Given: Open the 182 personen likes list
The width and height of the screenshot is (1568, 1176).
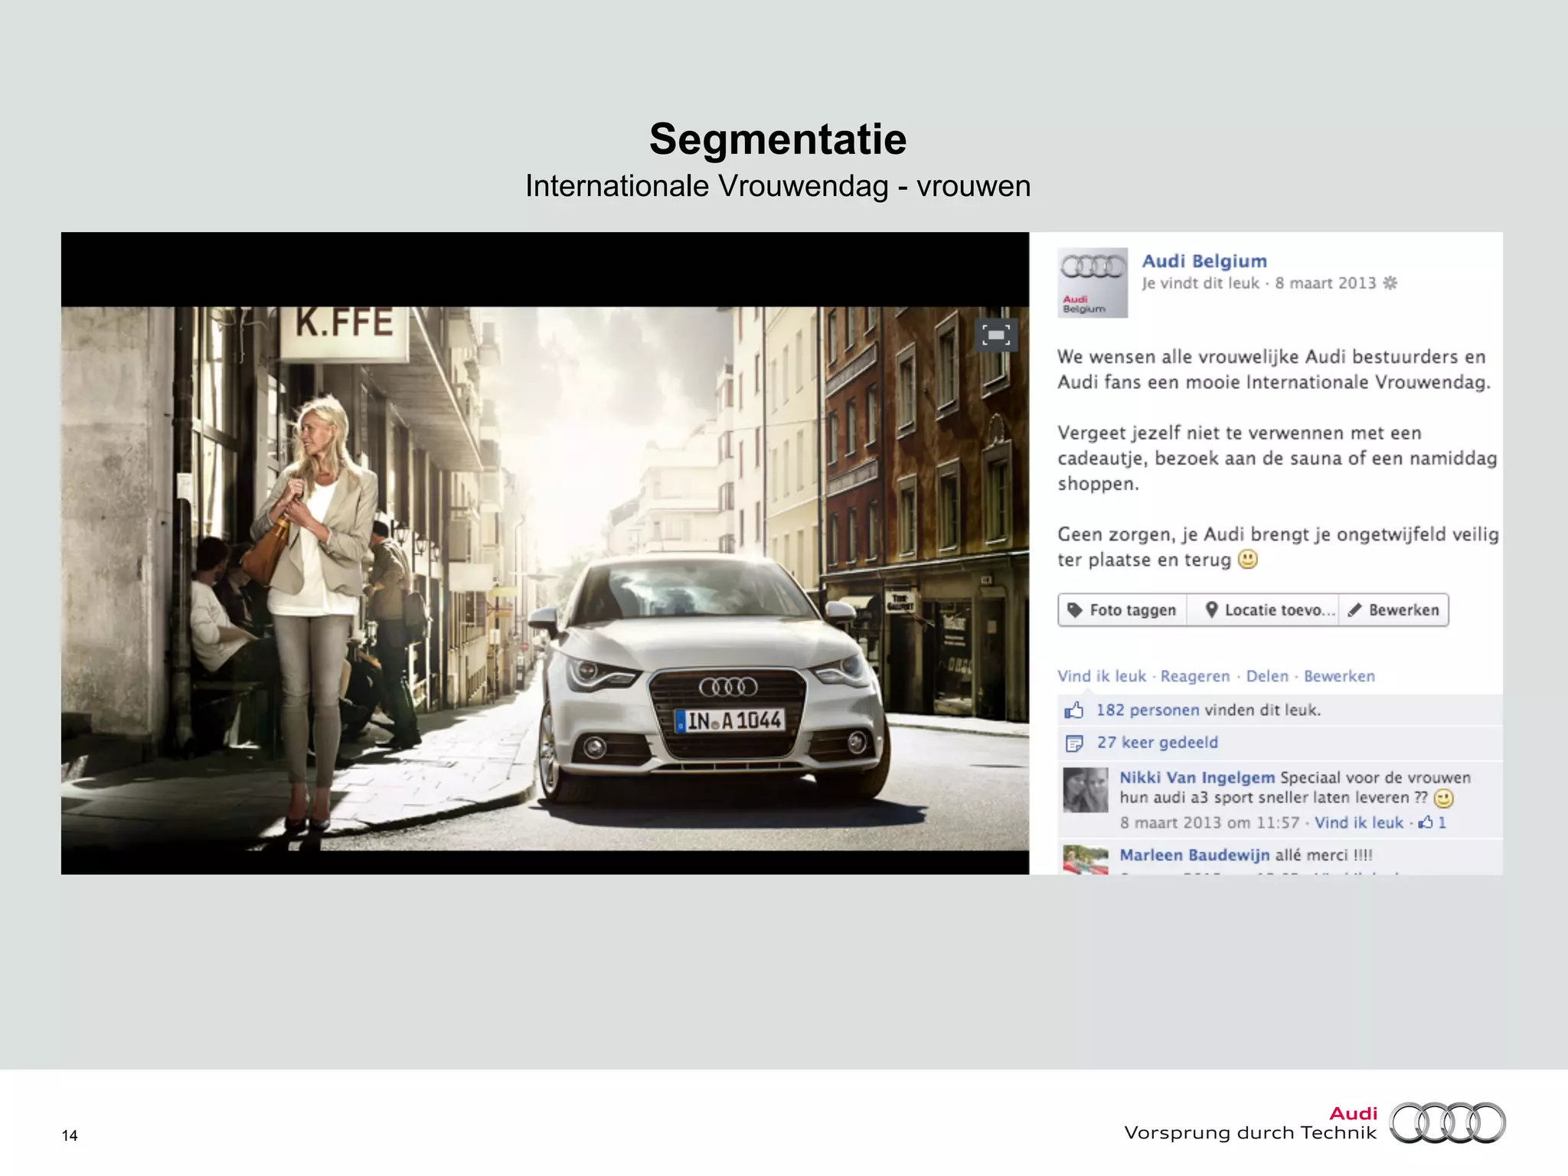Looking at the screenshot, I should coord(1147,710).
